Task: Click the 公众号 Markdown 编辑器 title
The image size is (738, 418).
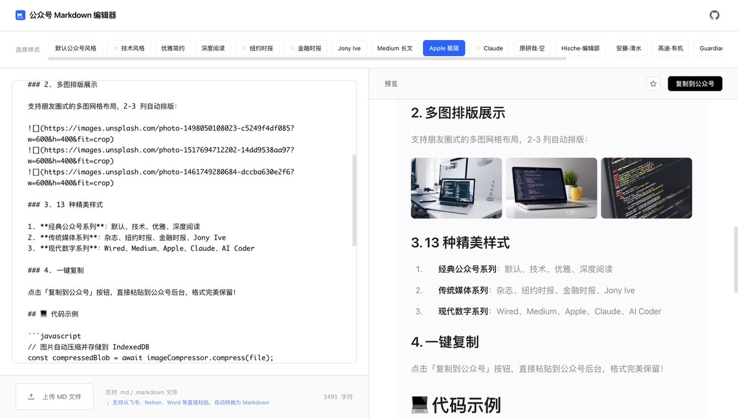Action: click(x=73, y=15)
